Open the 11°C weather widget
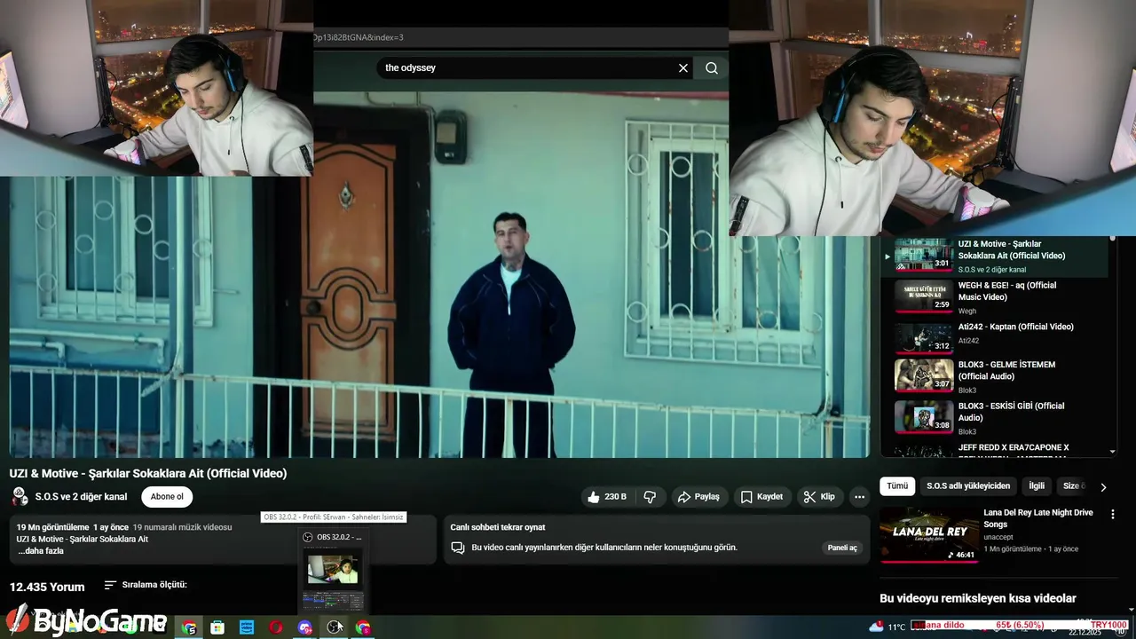 887,627
